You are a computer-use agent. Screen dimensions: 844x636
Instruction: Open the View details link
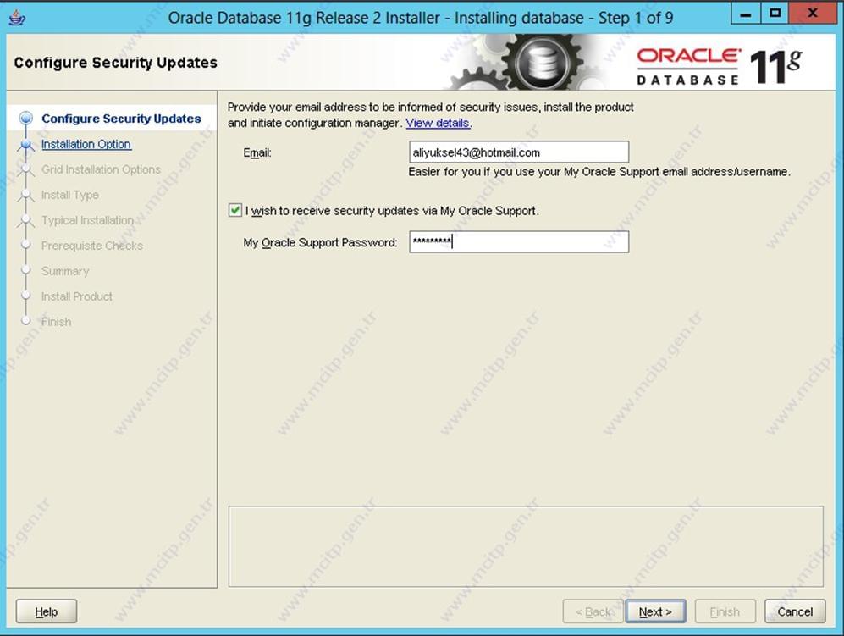coord(437,123)
